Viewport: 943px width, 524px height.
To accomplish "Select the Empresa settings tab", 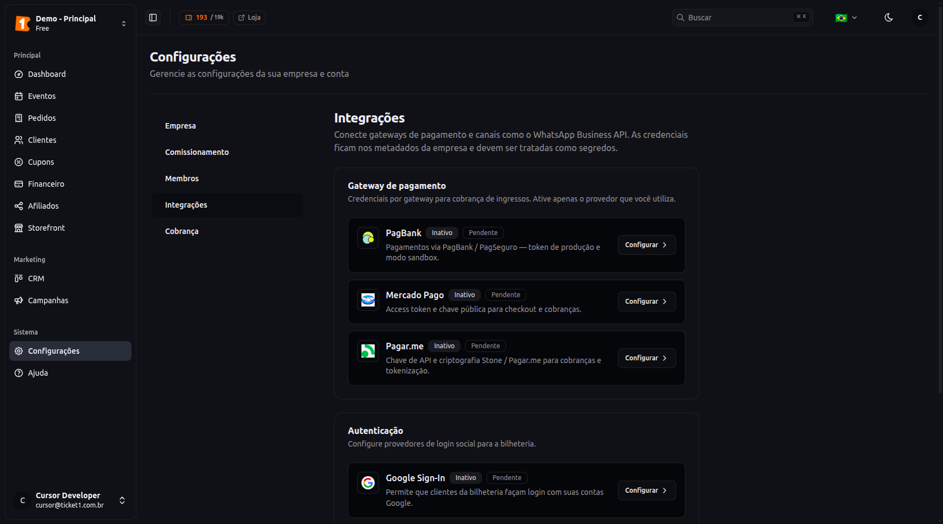I will [227, 126].
